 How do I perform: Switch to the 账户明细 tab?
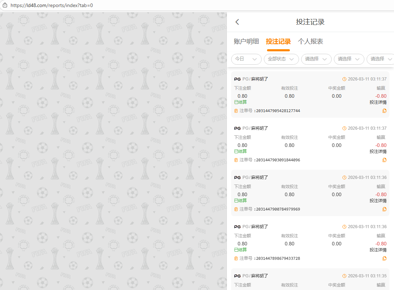(x=246, y=41)
